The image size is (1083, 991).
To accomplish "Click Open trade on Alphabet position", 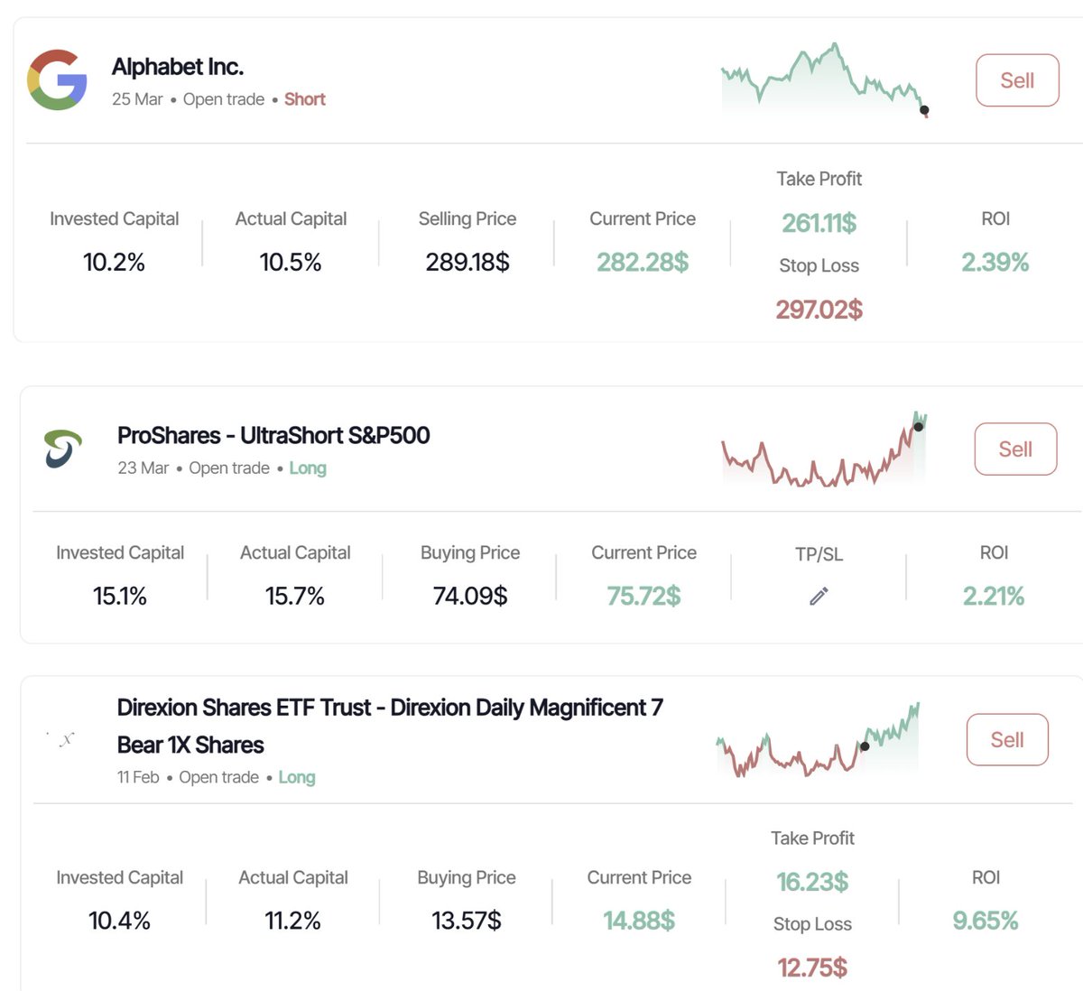I will 223,98.
